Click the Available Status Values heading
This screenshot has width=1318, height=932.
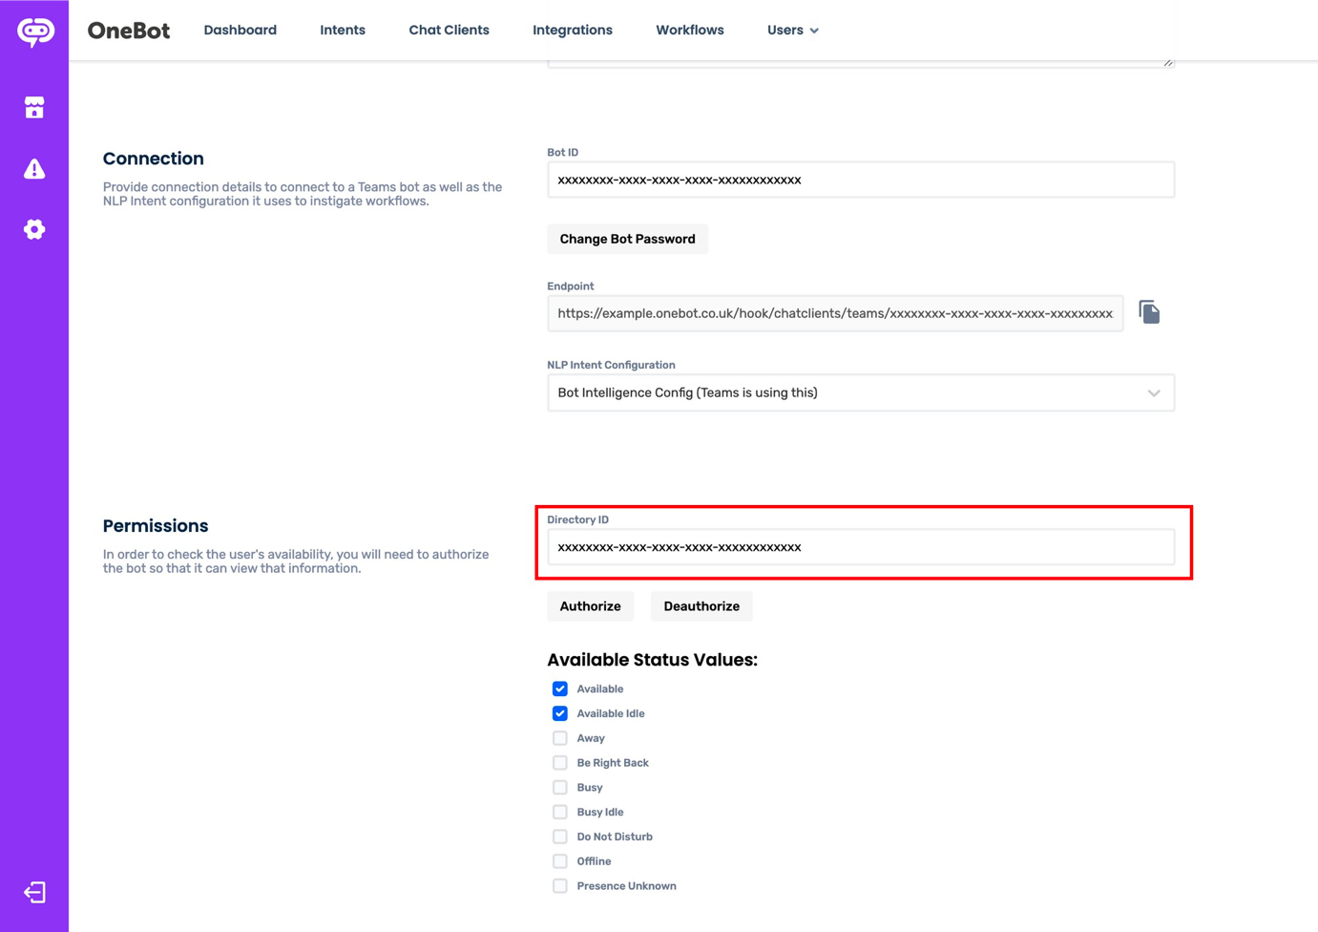[653, 660]
